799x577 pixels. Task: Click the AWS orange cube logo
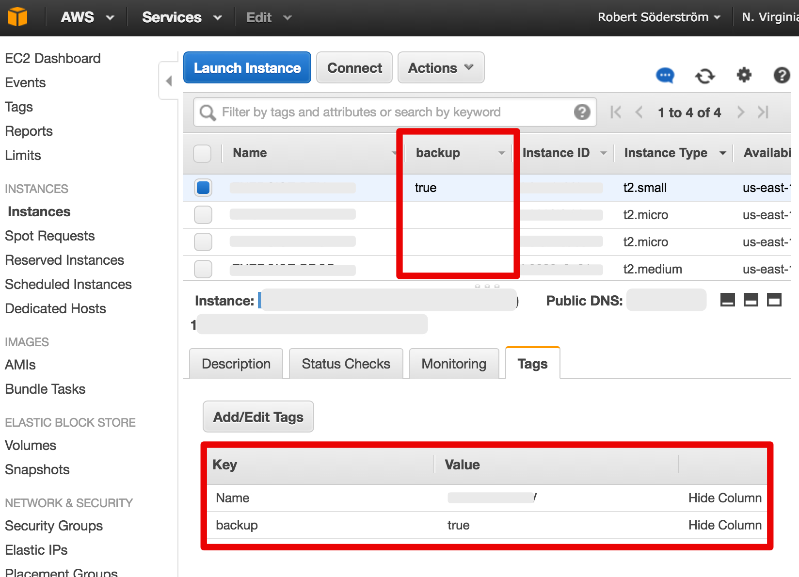click(17, 17)
